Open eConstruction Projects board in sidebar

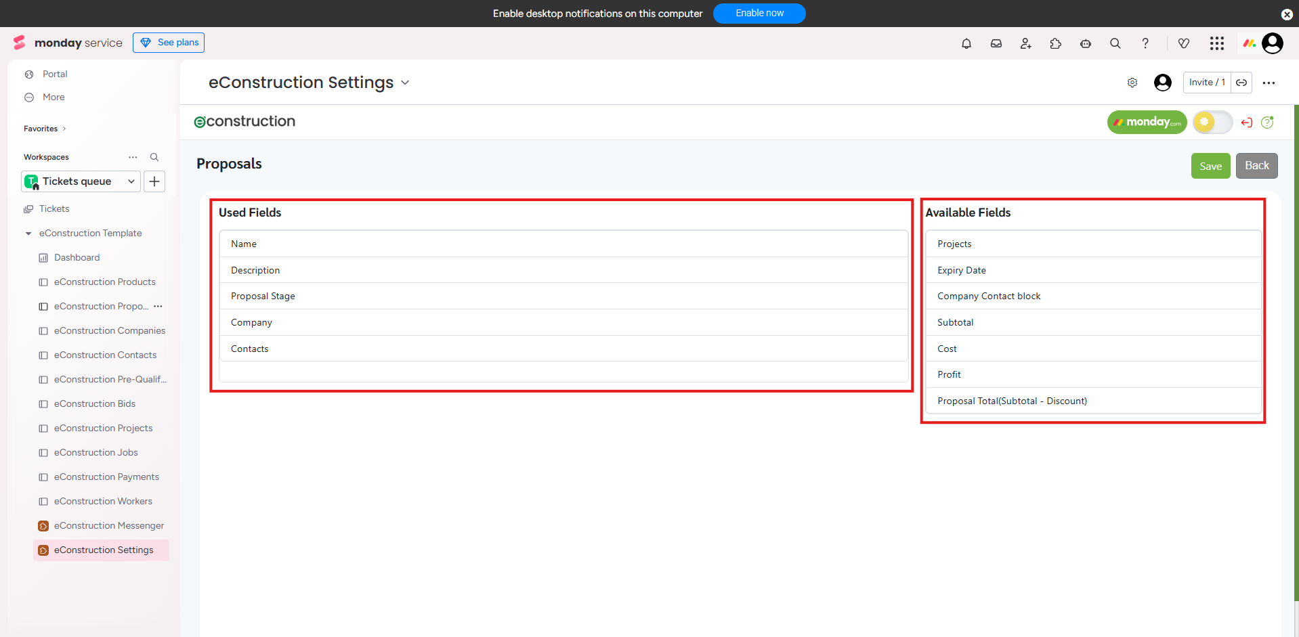coord(103,429)
